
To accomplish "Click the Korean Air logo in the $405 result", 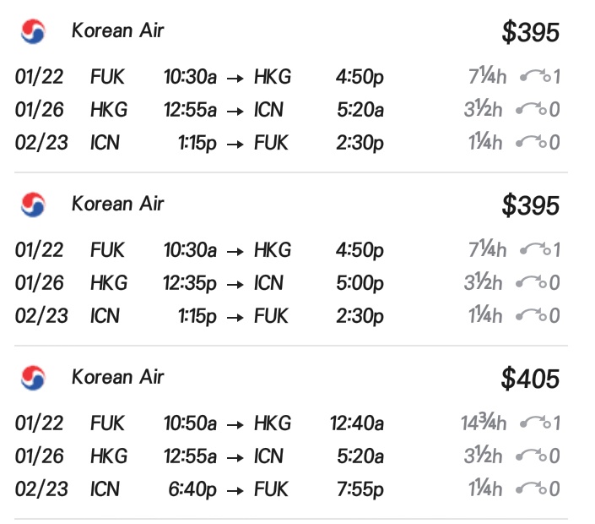I will (32, 377).
